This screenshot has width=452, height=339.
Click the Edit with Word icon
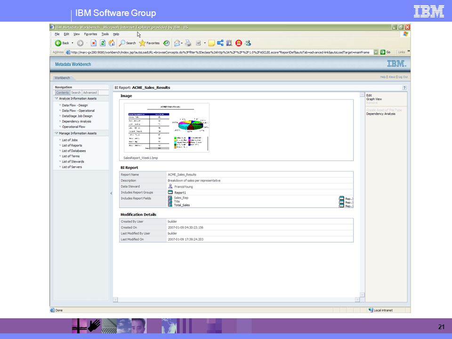tap(198, 43)
